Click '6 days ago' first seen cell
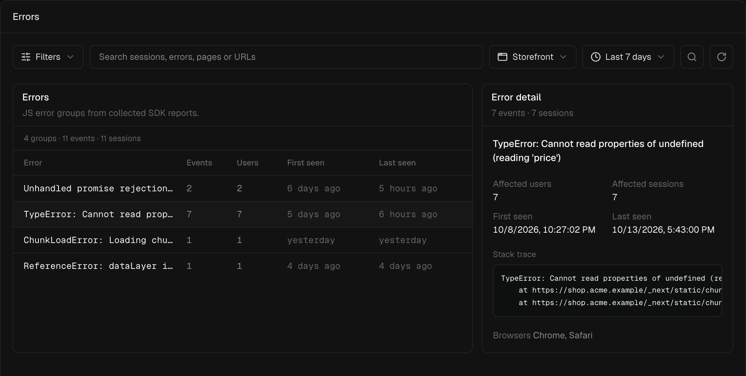The image size is (746, 376). point(313,188)
